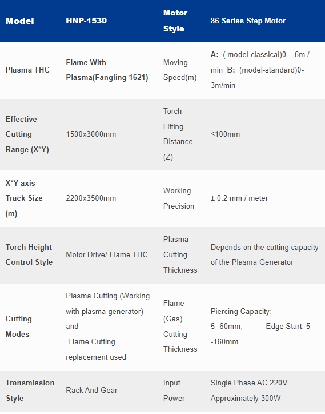
Task: Select the HNP-1530 header text
Action: pos(86,21)
